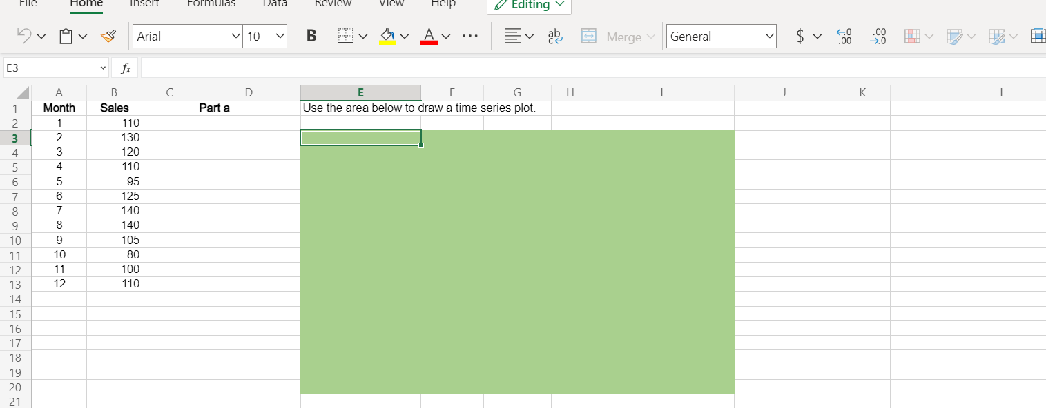Viewport: 1046px width, 408px height.
Task: Switch to the Insert ribbon tab
Action: pos(144,4)
